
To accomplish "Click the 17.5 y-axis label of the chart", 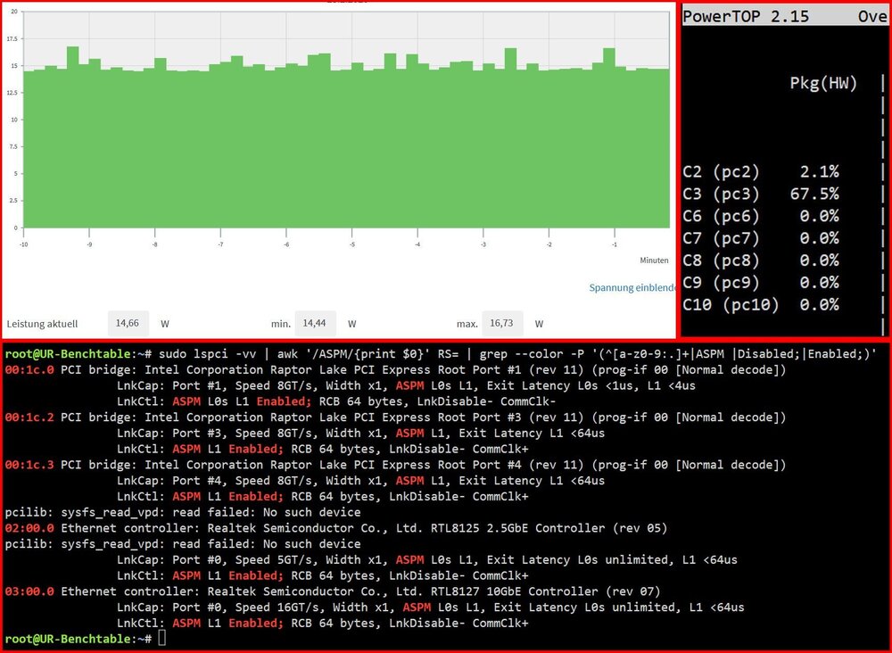I will [12, 38].
